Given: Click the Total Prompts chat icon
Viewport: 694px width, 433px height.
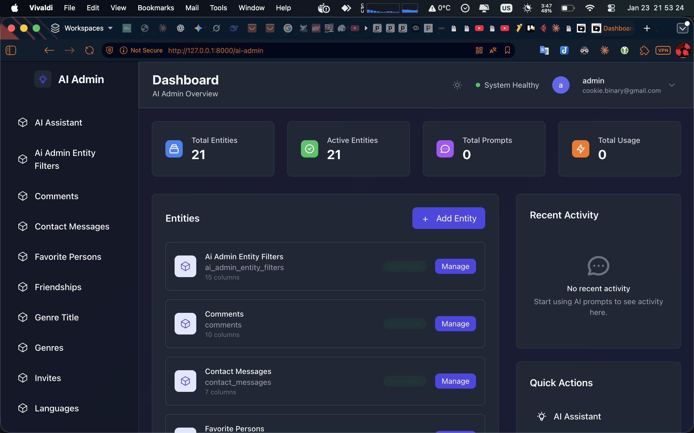Looking at the screenshot, I should click(445, 149).
